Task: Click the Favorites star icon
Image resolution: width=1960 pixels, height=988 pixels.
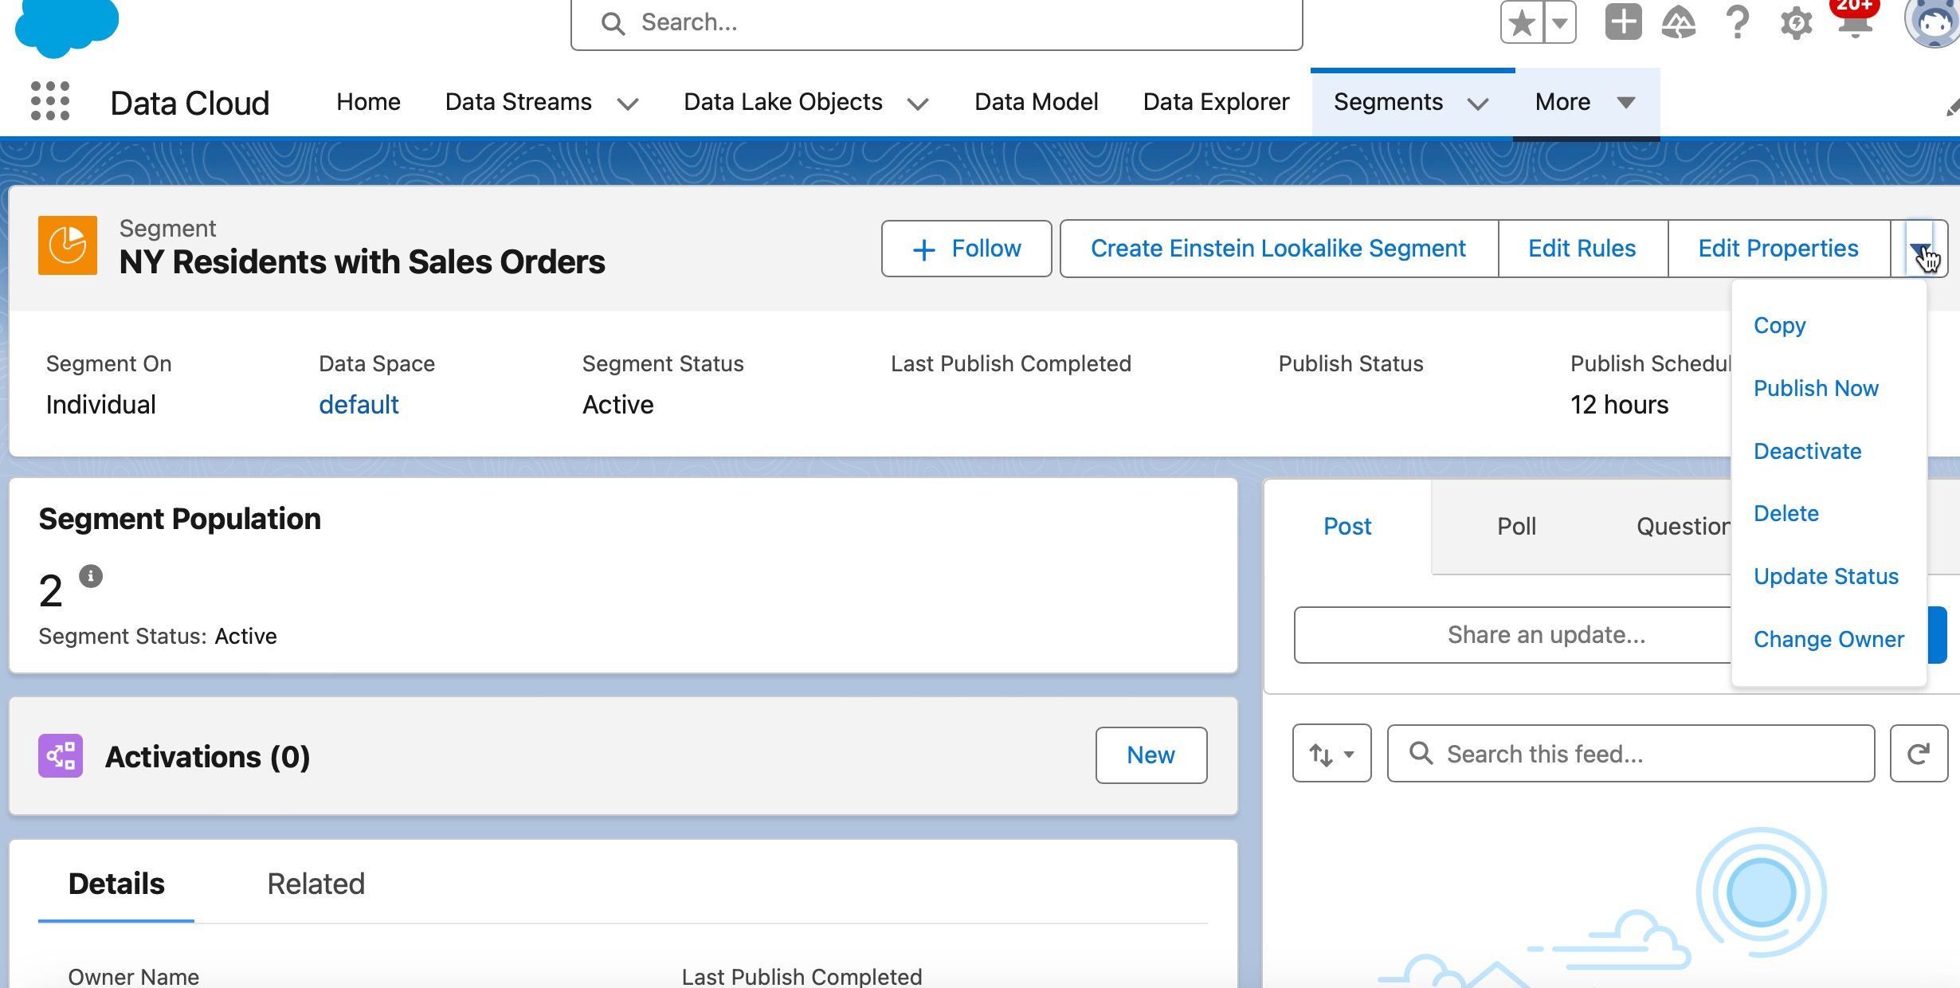Action: coord(1522,22)
